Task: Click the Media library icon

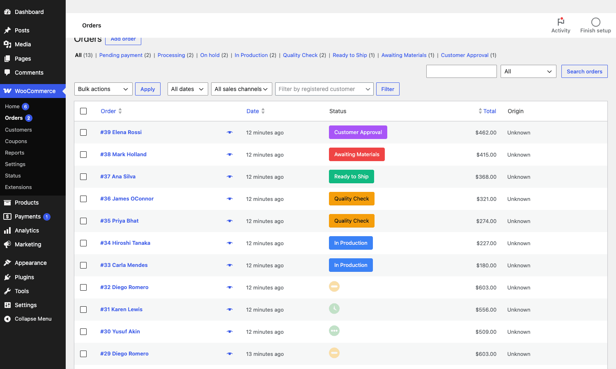Action: point(7,44)
